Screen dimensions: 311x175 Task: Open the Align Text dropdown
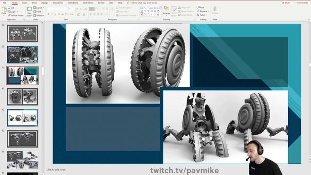(x=122, y=12)
